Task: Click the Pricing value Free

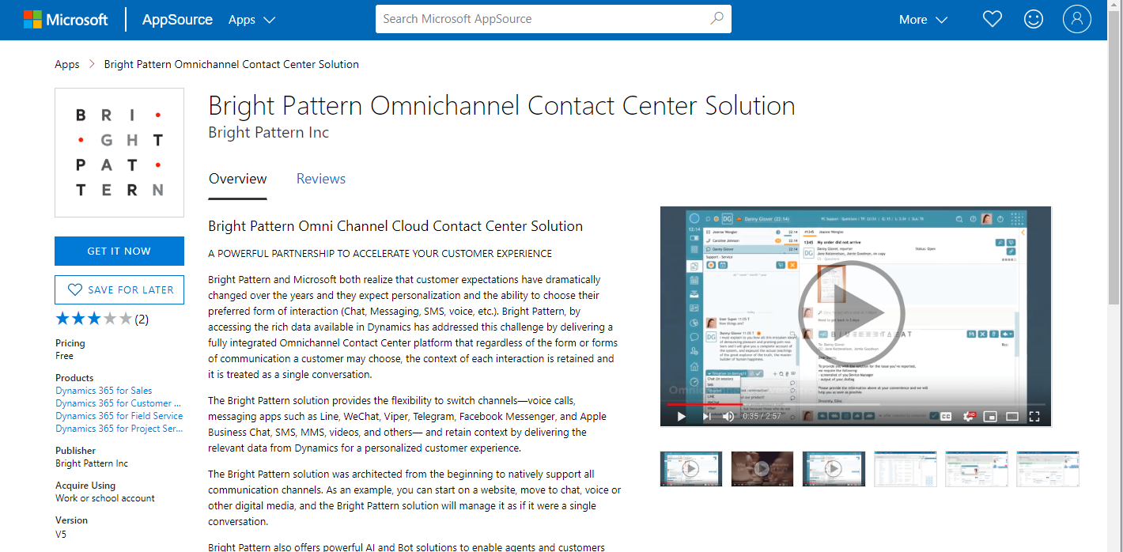Action: click(x=64, y=356)
